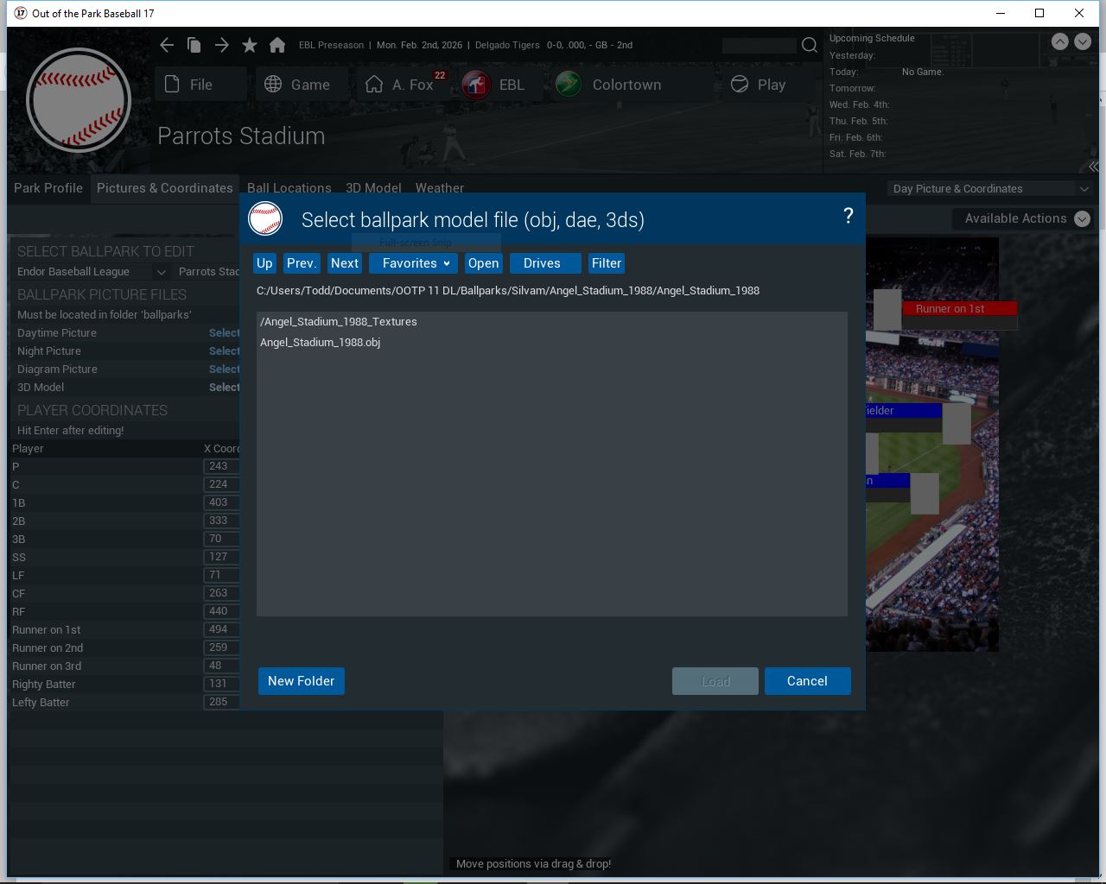Select the Angel_Stadium_1988.obj file
Viewport: 1106px width, 884px height.
coord(320,343)
